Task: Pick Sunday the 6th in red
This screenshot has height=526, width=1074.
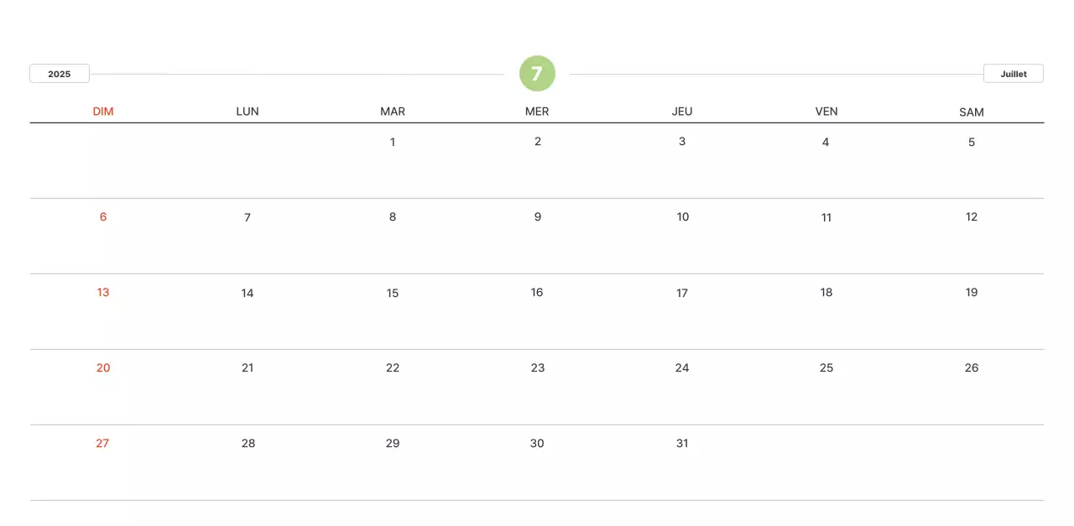Action: (x=103, y=217)
